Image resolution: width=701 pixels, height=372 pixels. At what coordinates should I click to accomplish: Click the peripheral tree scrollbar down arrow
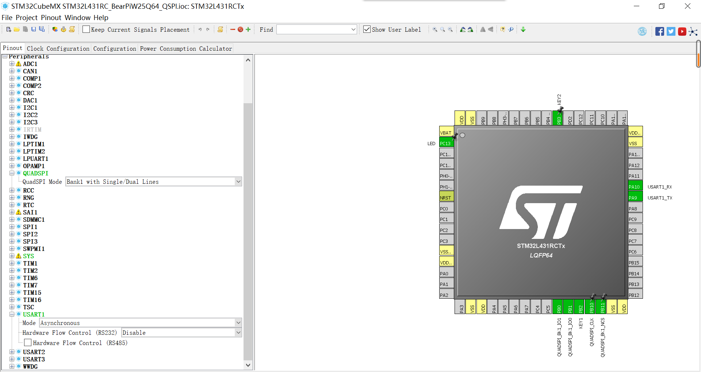tap(248, 365)
